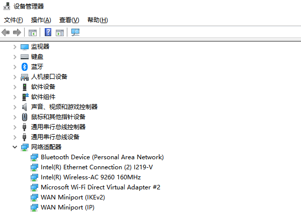Viewport: 301px width, 212px height.
Task: Expand the 通用串行总线控制器 node
Action: pyautogui.click(x=15, y=127)
